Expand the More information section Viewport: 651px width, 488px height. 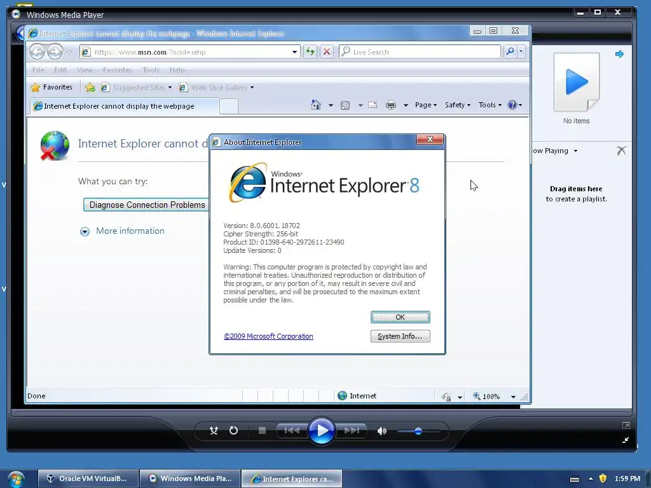click(85, 231)
